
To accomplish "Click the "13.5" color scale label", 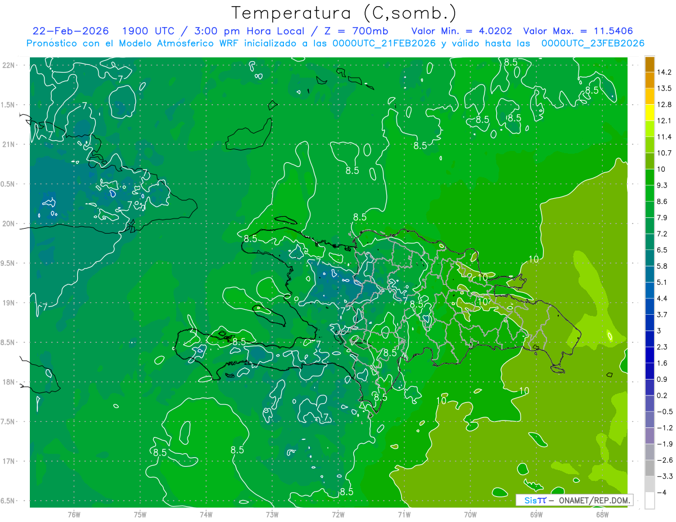I will 664,88.
